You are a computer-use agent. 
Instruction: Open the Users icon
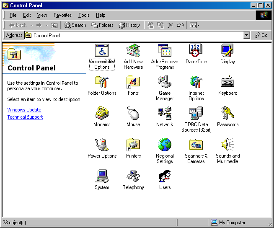click(x=165, y=176)
